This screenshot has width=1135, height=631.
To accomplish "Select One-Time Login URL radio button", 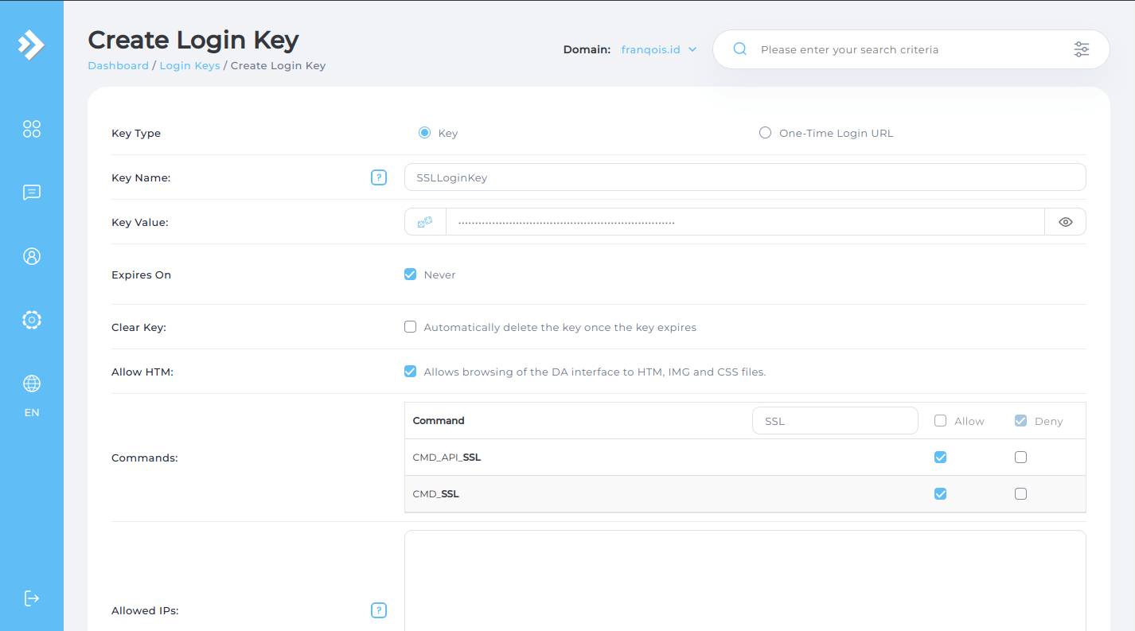I will (765, 133).
